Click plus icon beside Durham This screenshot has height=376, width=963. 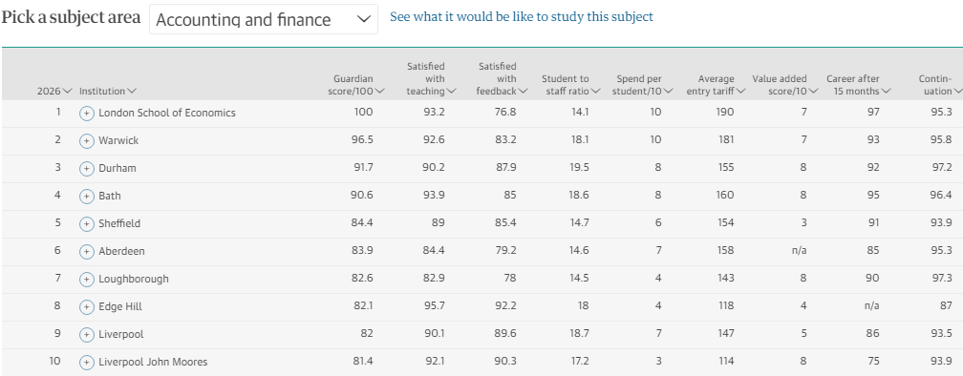tap(87, 169)
